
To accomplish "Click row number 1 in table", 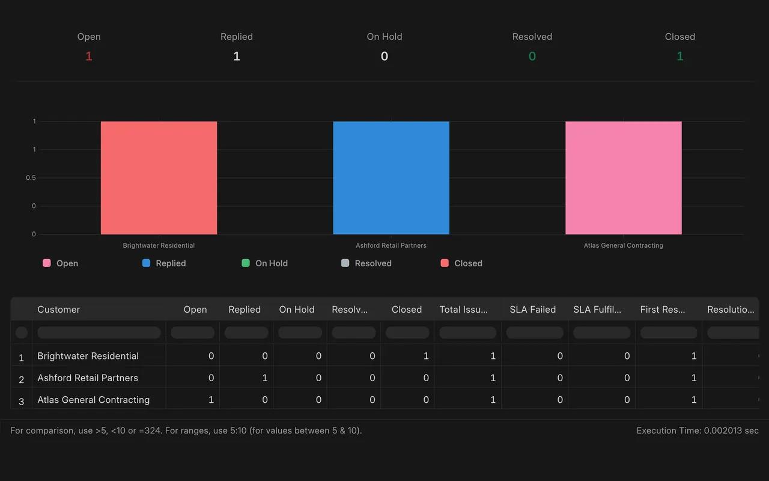I will tap(21, 358).
